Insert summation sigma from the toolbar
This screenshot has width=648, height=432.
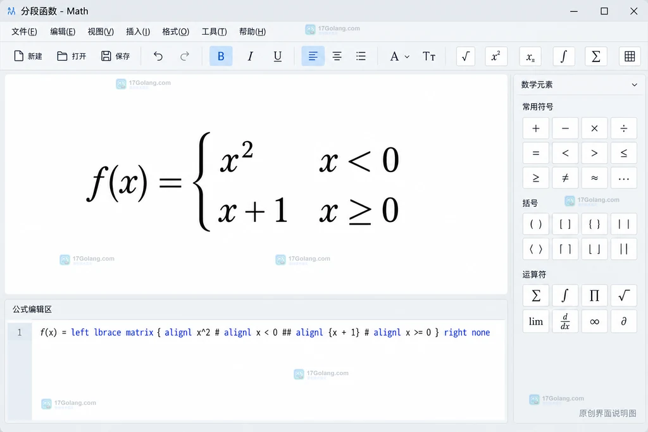point(596,56)
